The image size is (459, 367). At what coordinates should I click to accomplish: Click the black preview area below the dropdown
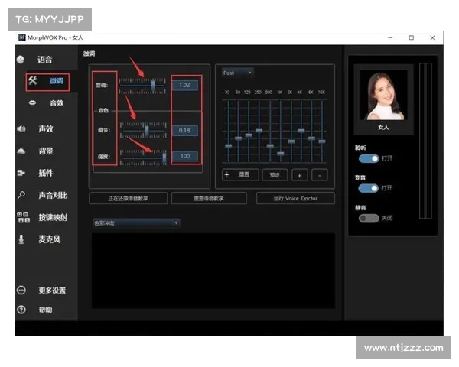pyautogui.click(x=213, y=271)
